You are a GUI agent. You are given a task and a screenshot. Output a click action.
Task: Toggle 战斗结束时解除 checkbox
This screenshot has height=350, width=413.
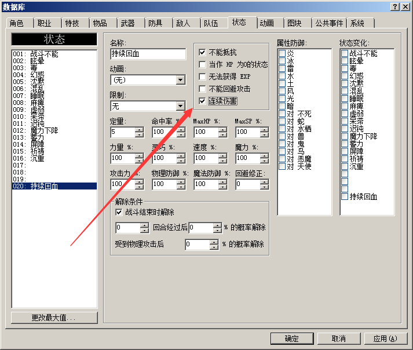point(119,212)
